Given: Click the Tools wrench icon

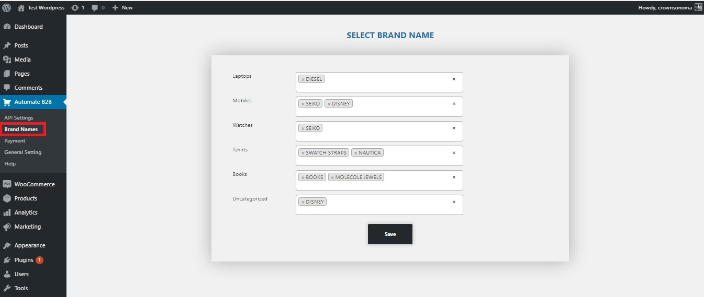Looking at the screenshot, I should 7,288.
